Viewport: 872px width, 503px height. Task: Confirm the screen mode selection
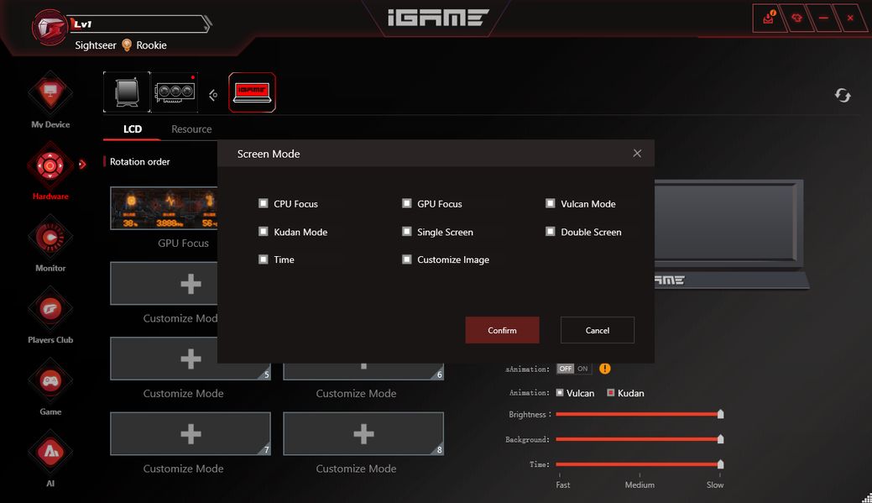pos(502,330)
